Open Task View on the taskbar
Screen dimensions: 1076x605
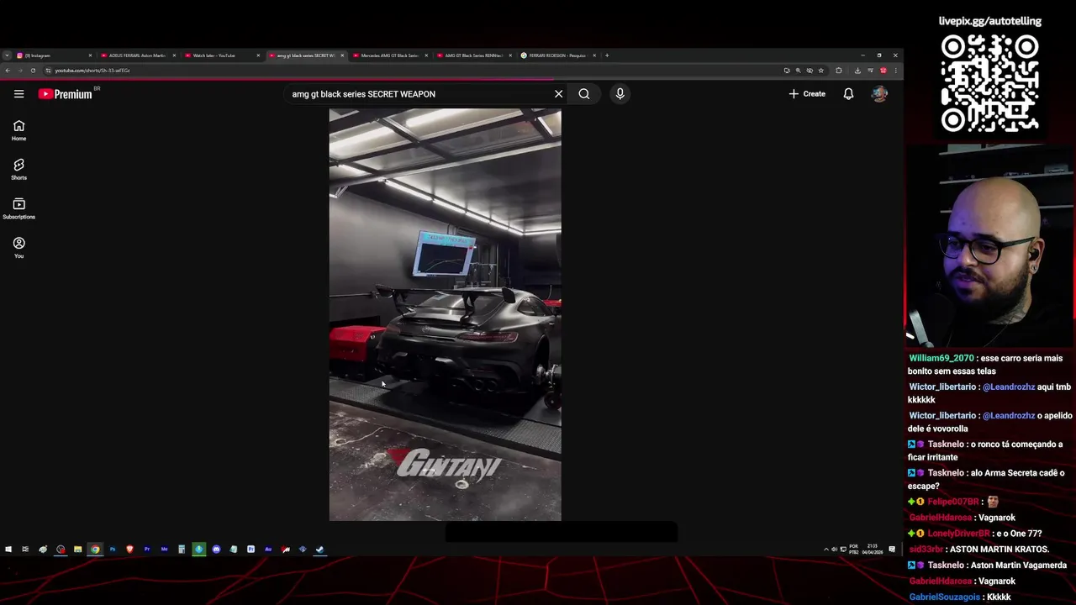25,550
